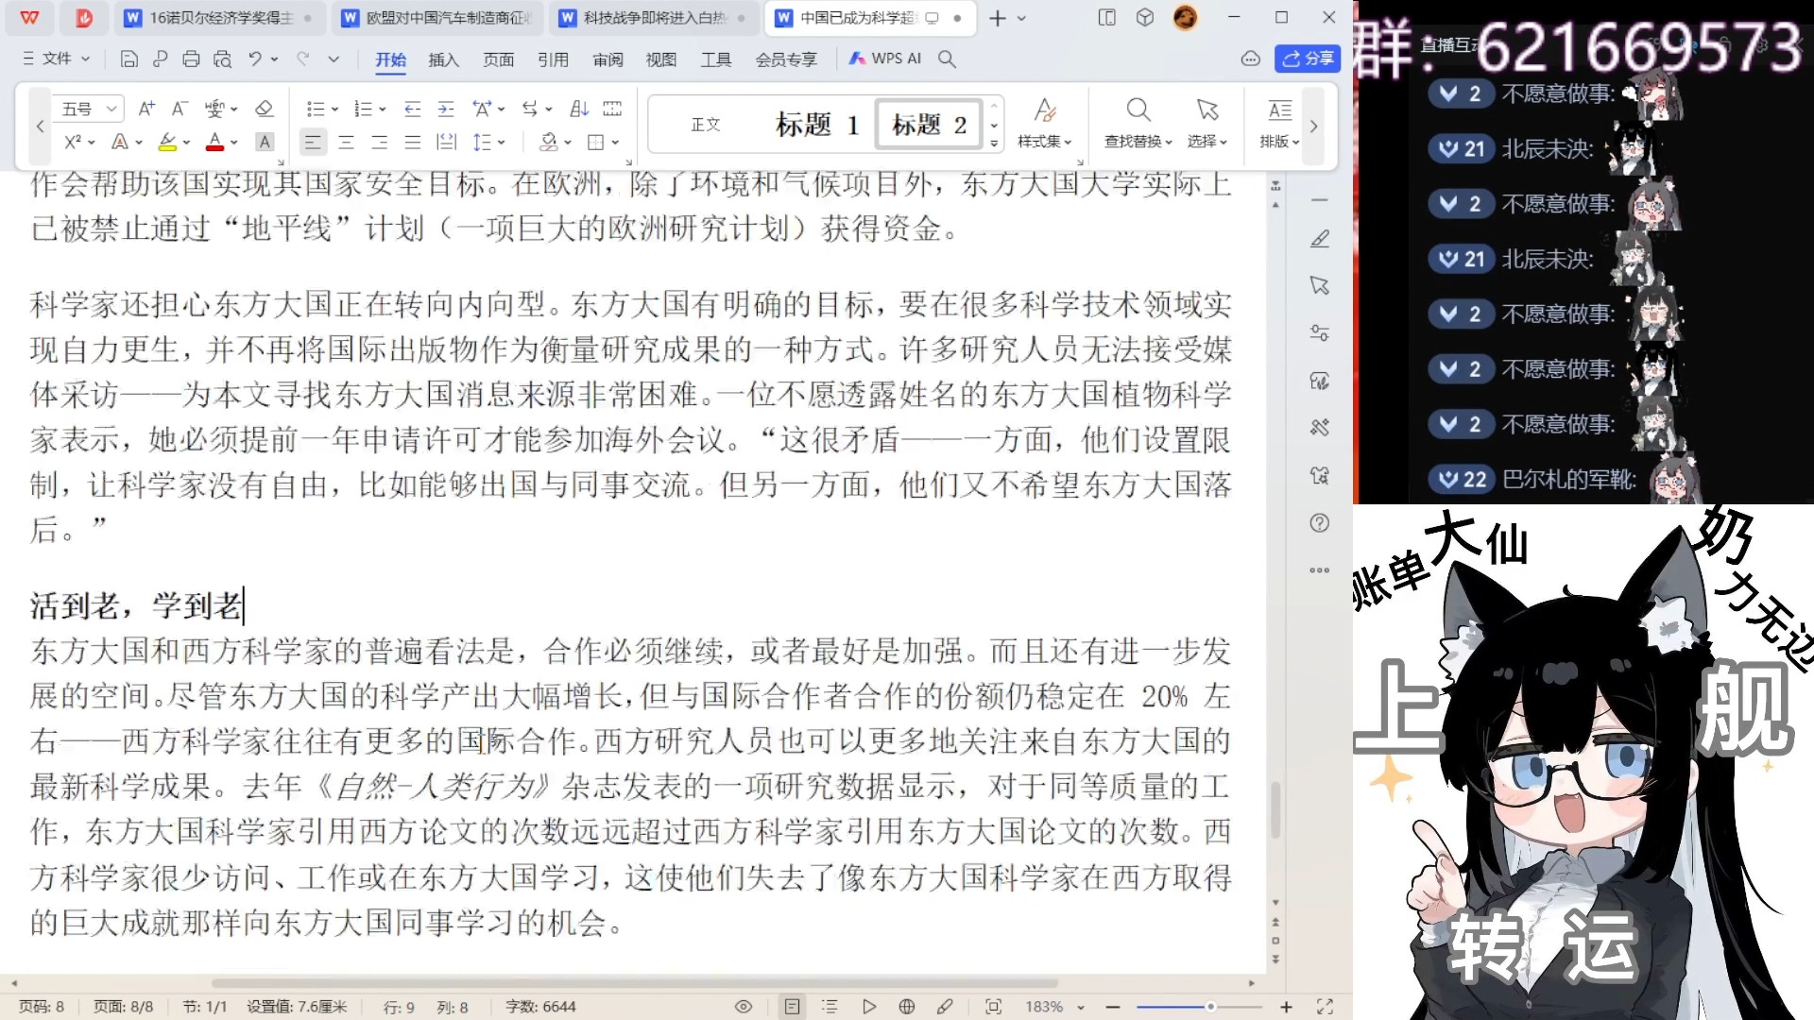Open numbered list dropdown arrow

tap(382, 110)
